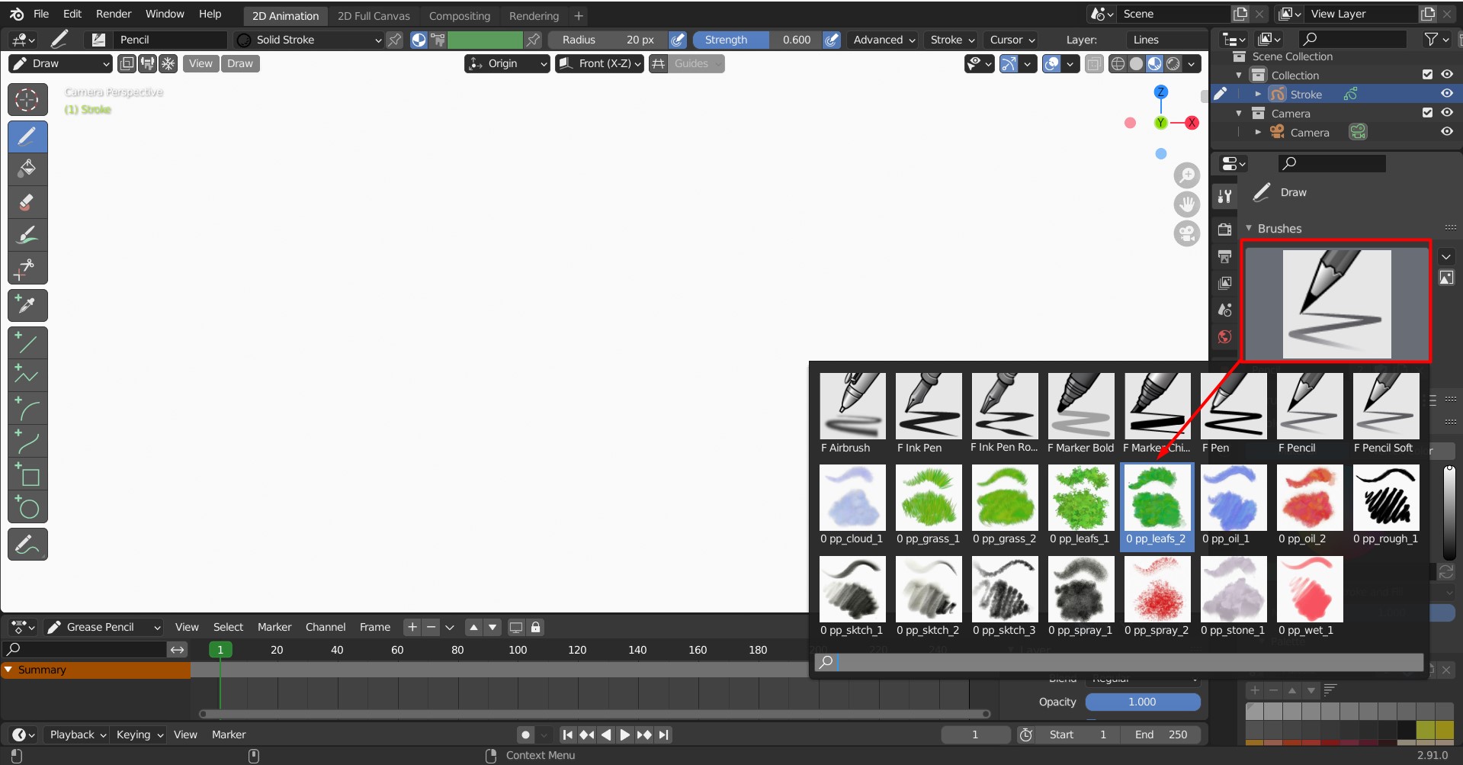Screen dimensions: 1463x765
Task: Hide the Camera object in outliner
Action: 1447,132
